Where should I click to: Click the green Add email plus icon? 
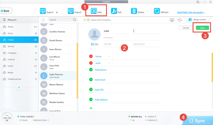91,79
